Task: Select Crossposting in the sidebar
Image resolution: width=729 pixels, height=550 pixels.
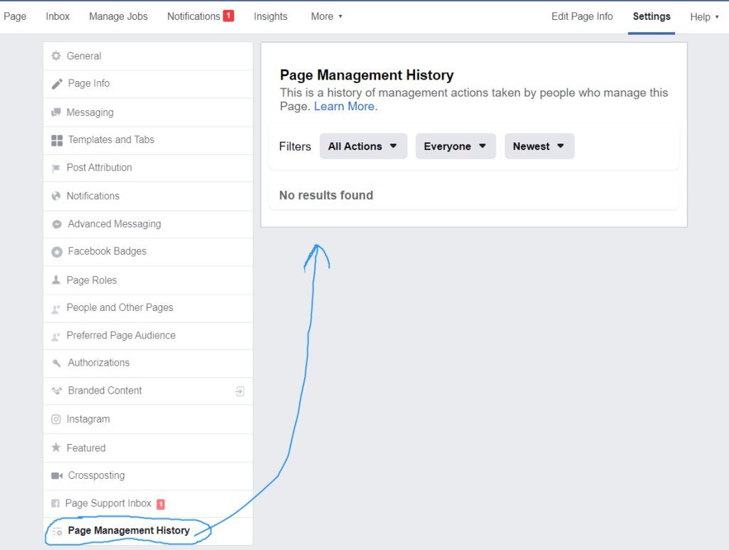Action: (148, 476)
